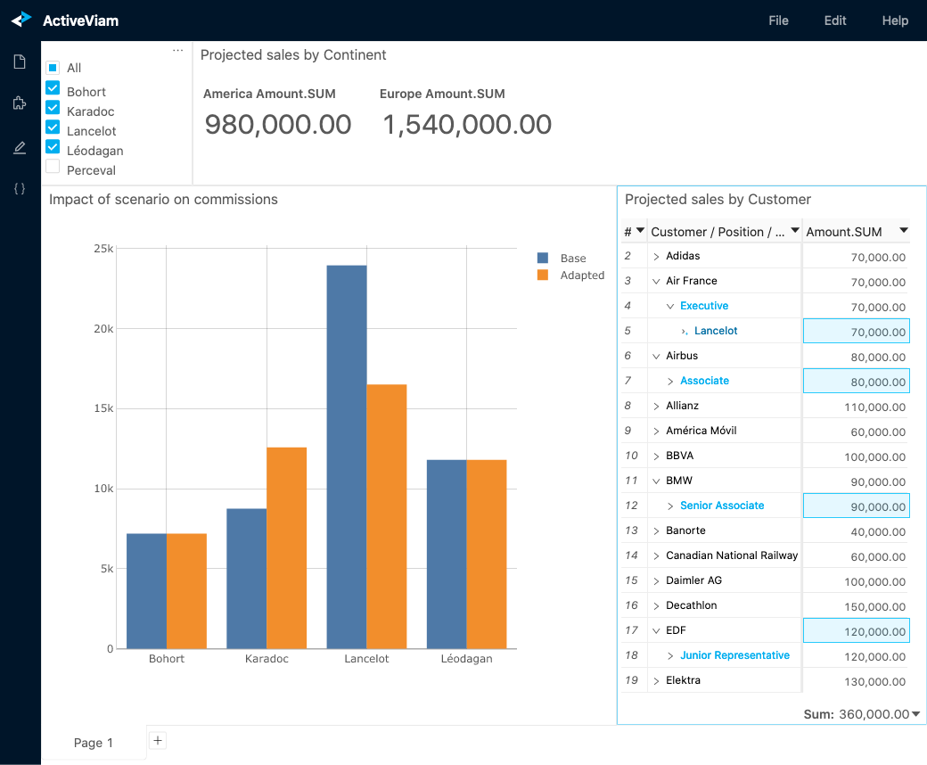Viewport: 927px width, 765px height.
Task: Click the ActiveViam logo
Action: (x=20, y=20)
